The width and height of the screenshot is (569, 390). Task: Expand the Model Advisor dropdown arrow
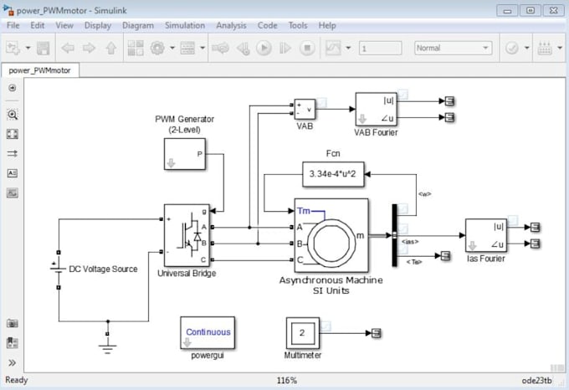[x=527, y=48]
